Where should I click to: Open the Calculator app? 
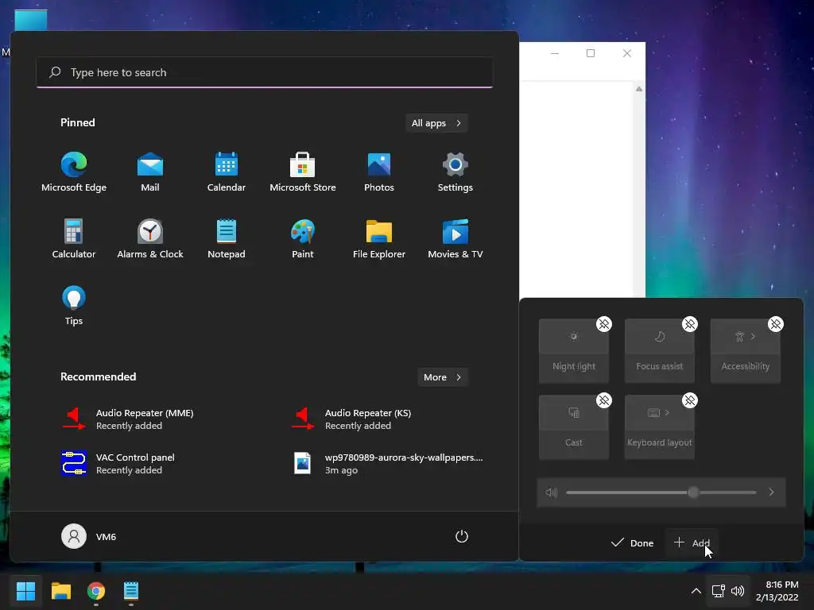74,238
